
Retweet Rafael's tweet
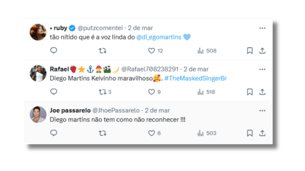coord(103,92)
